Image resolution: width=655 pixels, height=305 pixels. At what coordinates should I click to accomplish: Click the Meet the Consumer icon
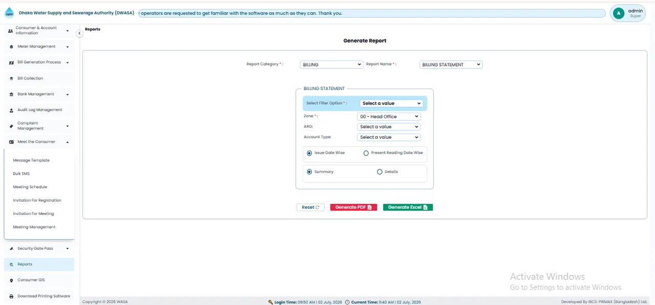[11, 142]
